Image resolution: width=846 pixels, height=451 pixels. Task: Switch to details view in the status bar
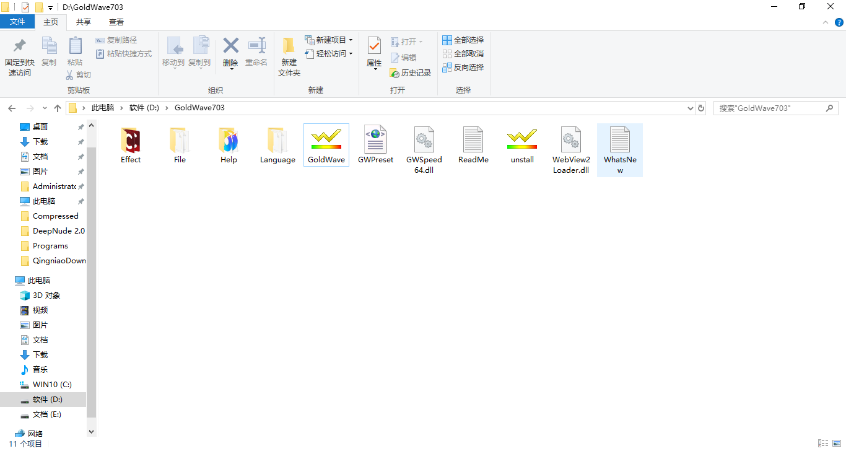click(x=823, y=444)
